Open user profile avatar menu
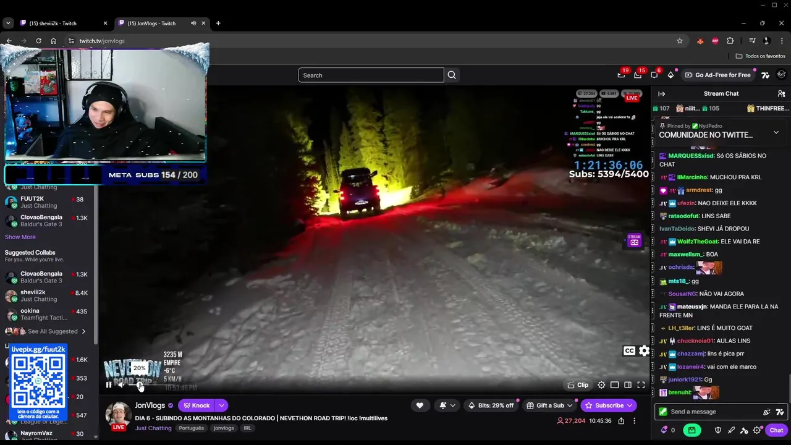Screen dimensions: 791x445 click(781, 75)
